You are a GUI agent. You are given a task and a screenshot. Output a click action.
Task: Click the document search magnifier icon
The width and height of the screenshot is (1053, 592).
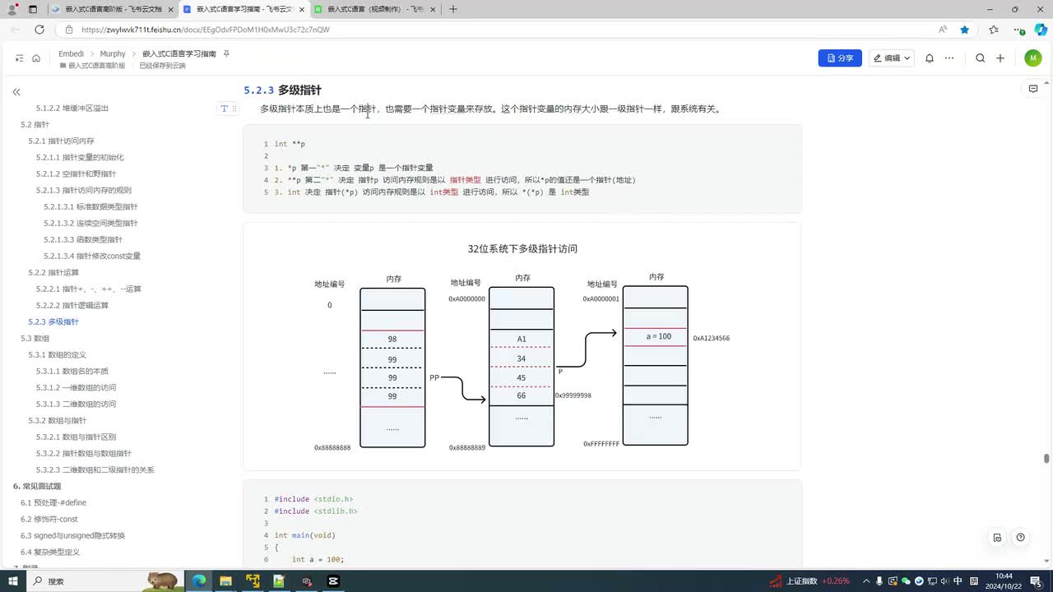pos(981,58)
